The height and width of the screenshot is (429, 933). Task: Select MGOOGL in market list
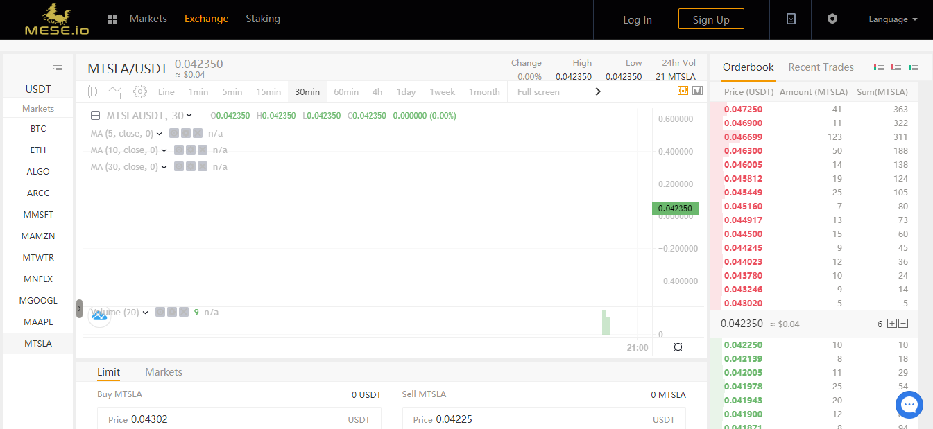point(38,301)
